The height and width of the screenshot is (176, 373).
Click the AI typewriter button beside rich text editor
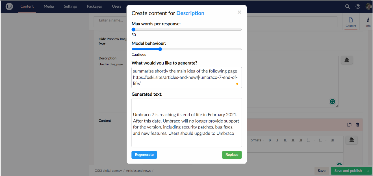352,140
